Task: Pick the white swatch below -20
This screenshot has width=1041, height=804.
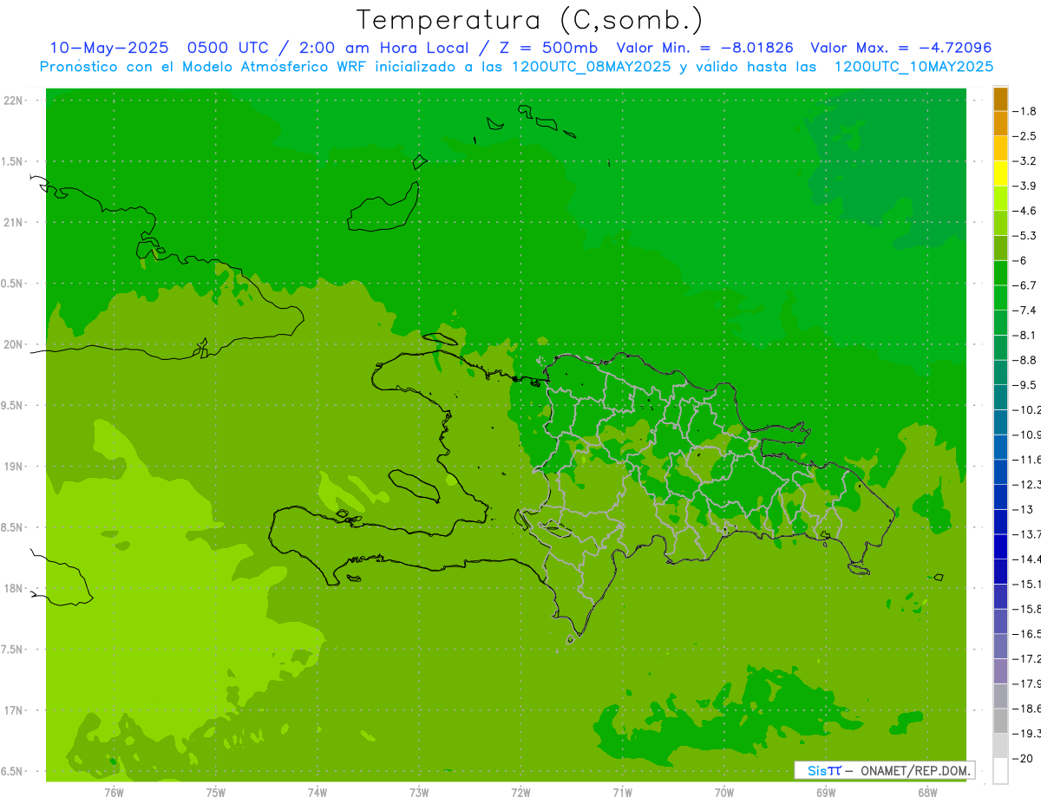Action: 1000,771
